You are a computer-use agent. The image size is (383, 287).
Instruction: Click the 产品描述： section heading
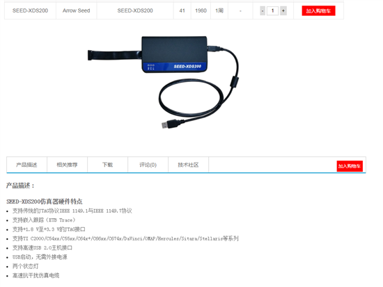[20, 186]
